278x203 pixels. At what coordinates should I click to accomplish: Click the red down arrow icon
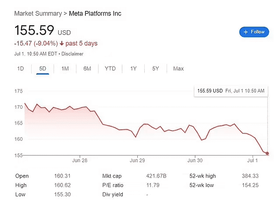63,43
